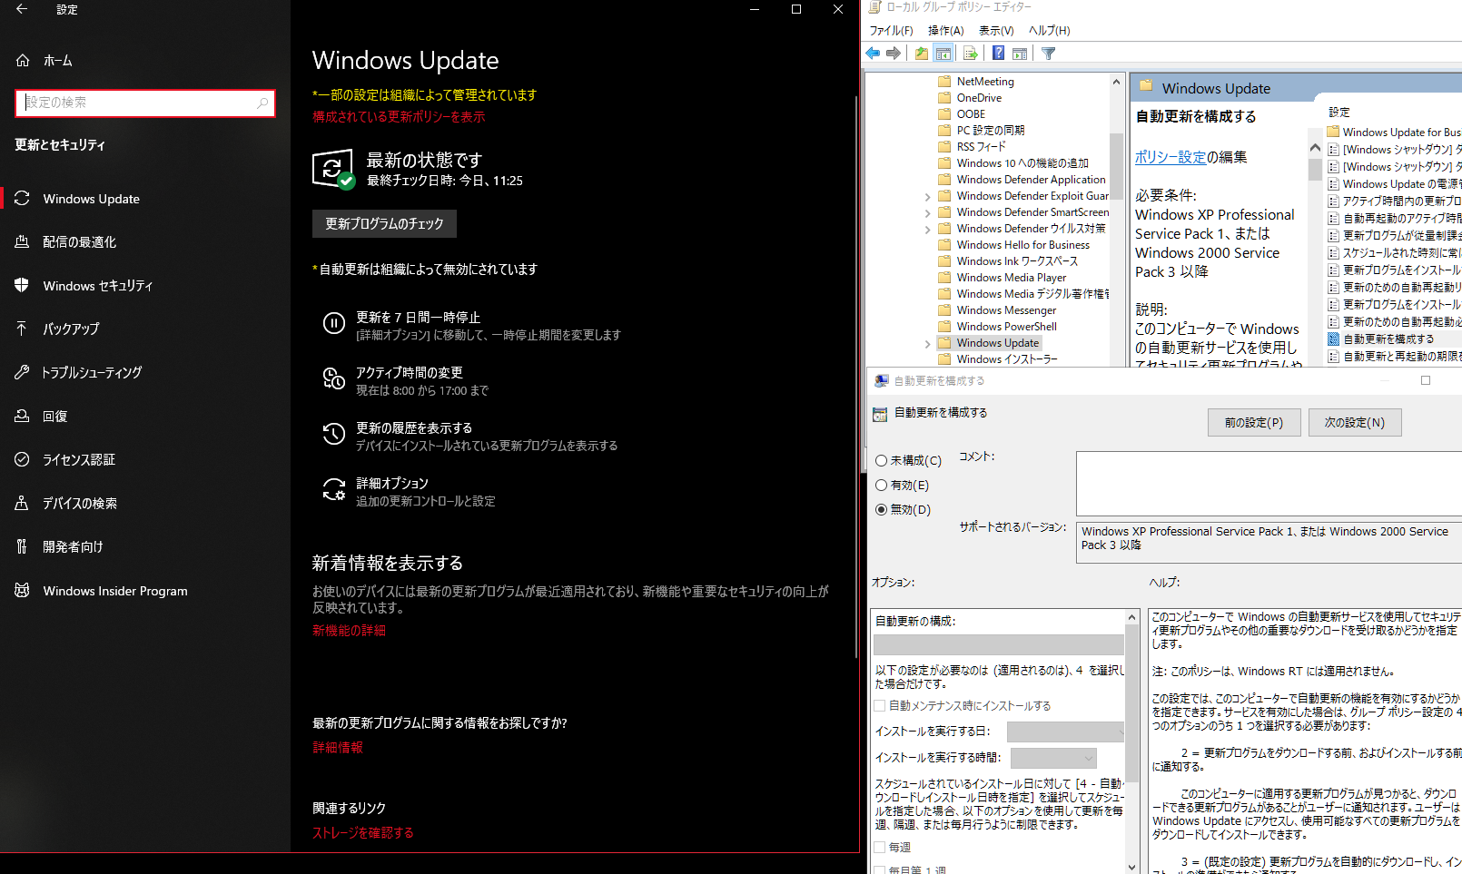
Task: Click 次の設定(N) button
Action: [x=1355, y=423]
